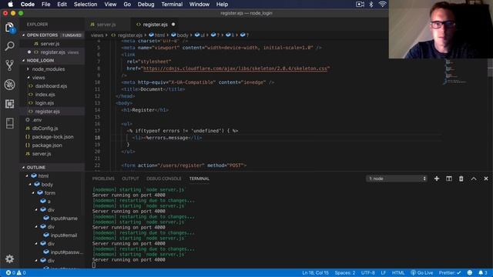The width and height of the screenshot is (493, 277).
Task: Open the Manage gear icon
Action: pos(9,259)
